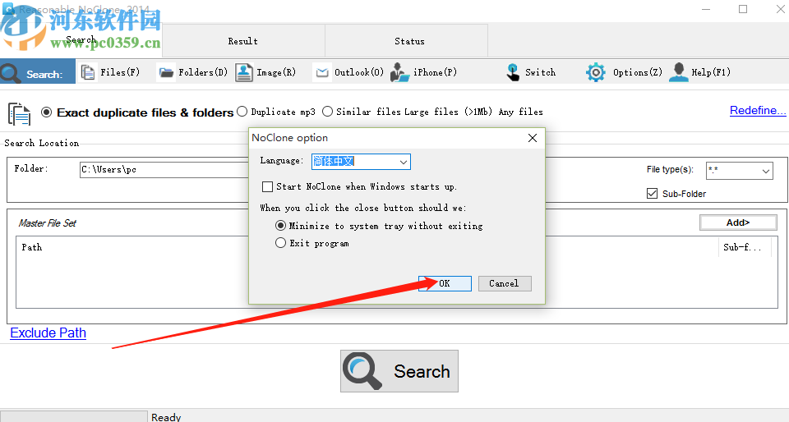Switch to the Result tab
Image resolution: width=789 pixels, height=422 pixels.
point(243,41)
